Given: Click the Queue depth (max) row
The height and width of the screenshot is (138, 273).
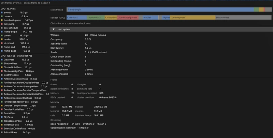Looking at the screenshot, I should click(69, 57).
